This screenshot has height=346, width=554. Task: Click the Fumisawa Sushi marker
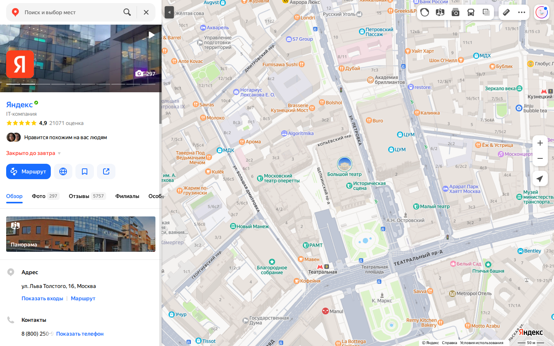coord(302,64)
